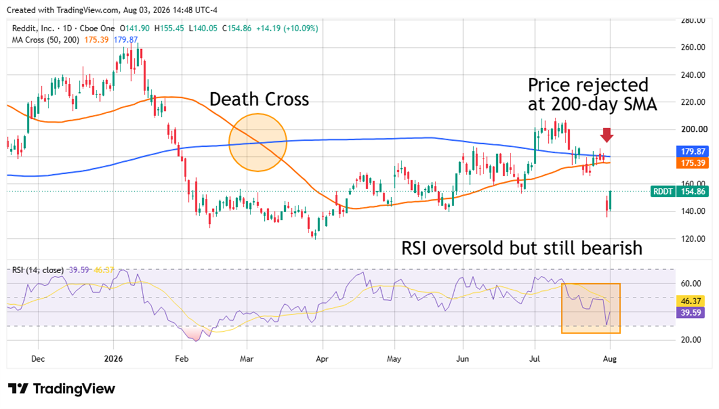The height and width of the screenshot is (409, 719).
Task: Click the blue 179.87 price axis tag
Action: 694,151
